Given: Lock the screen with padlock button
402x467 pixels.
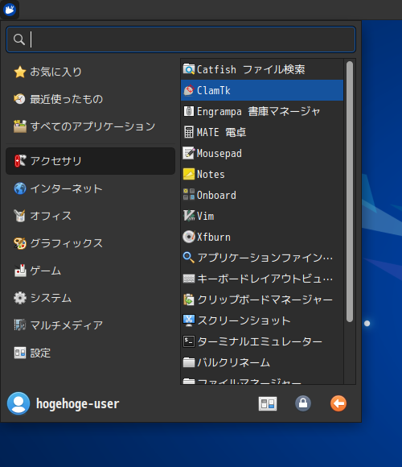Looking at the screenshot, I should coord(303,403).
